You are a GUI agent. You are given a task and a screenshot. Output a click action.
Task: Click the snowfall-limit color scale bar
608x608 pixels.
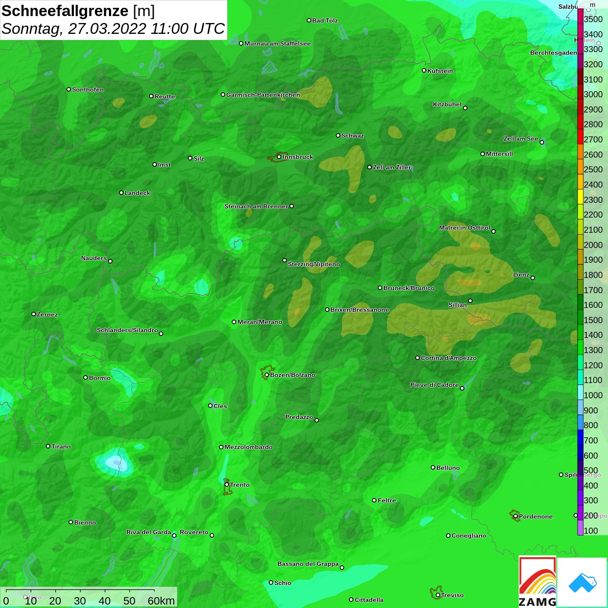click(580, 271)
